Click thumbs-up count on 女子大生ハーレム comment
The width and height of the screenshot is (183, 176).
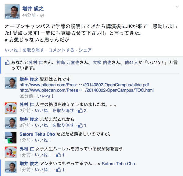(60, 155)
